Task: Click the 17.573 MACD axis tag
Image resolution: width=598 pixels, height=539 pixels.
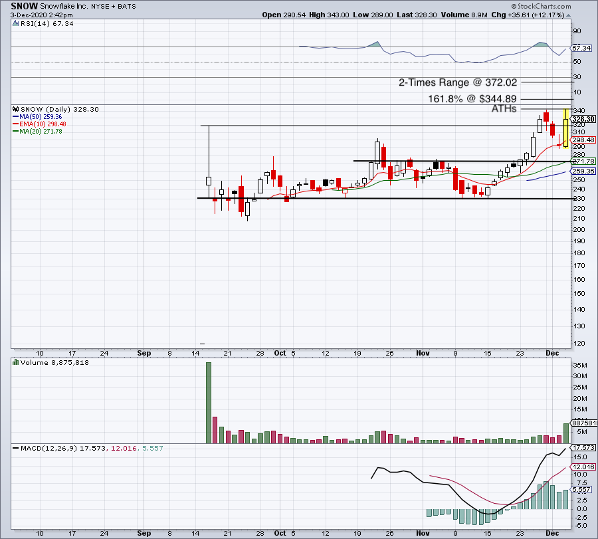Action: 583,448
